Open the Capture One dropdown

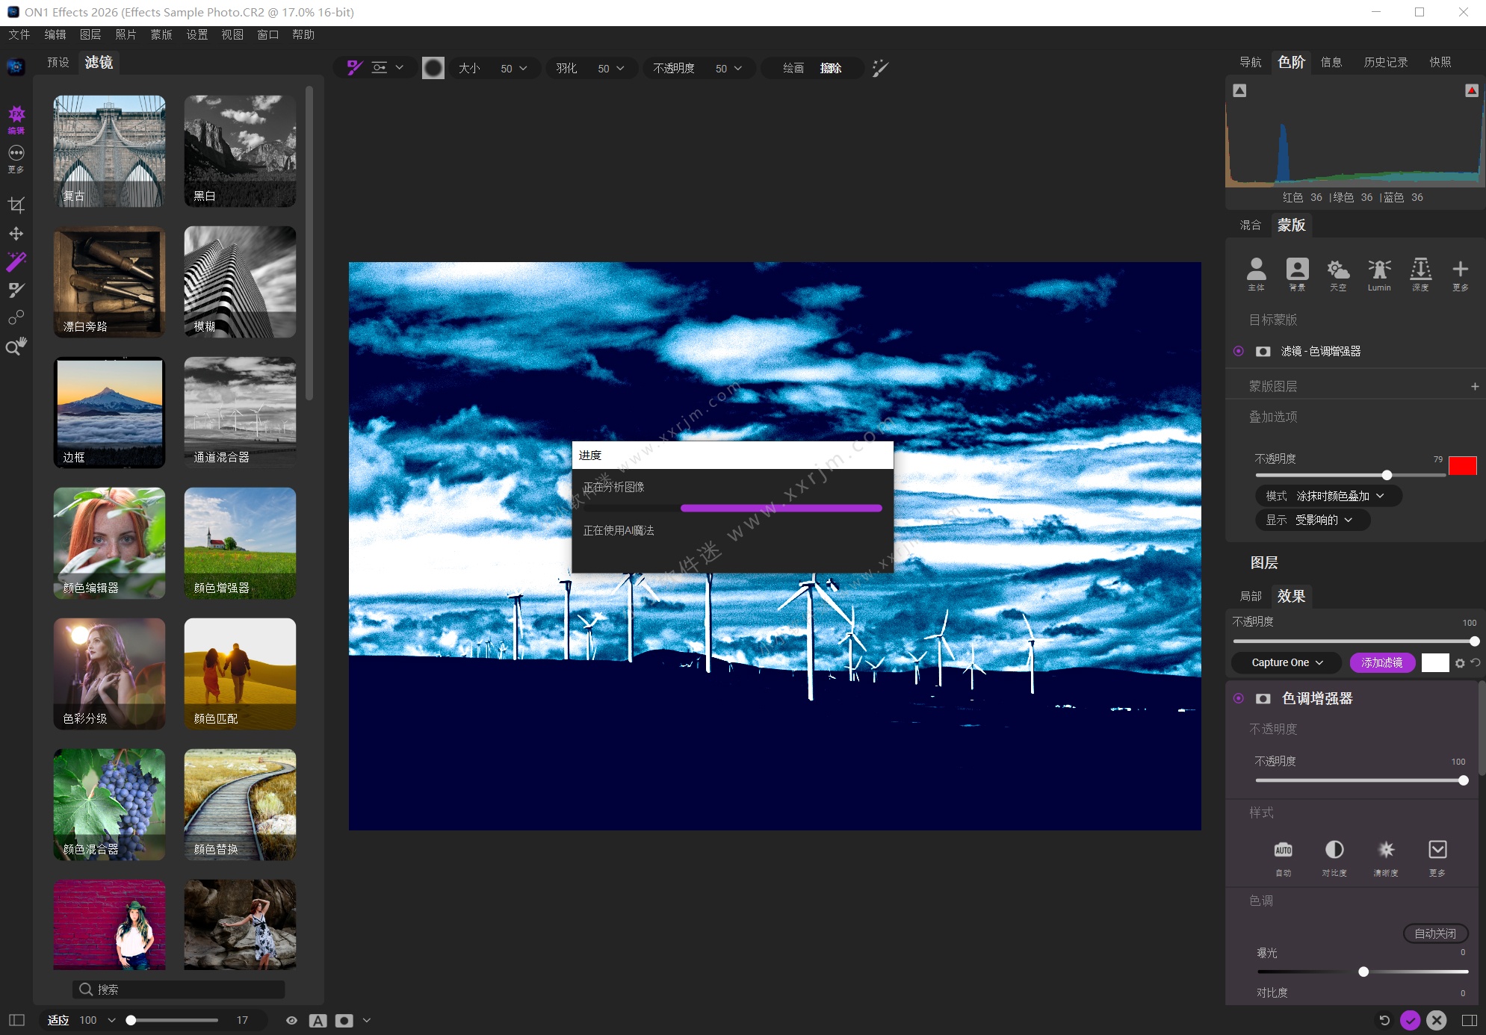1287,662
